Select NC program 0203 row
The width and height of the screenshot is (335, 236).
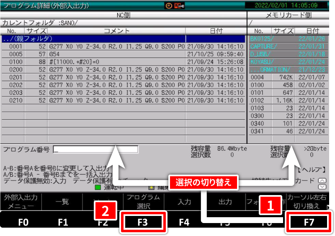coord(123,93)
